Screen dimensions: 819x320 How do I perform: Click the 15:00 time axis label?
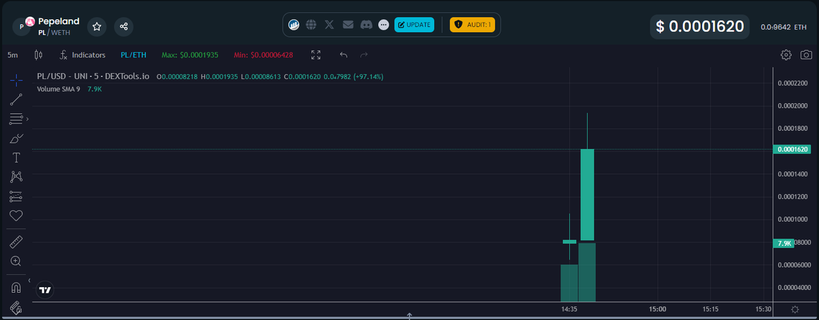pos(657,309)
